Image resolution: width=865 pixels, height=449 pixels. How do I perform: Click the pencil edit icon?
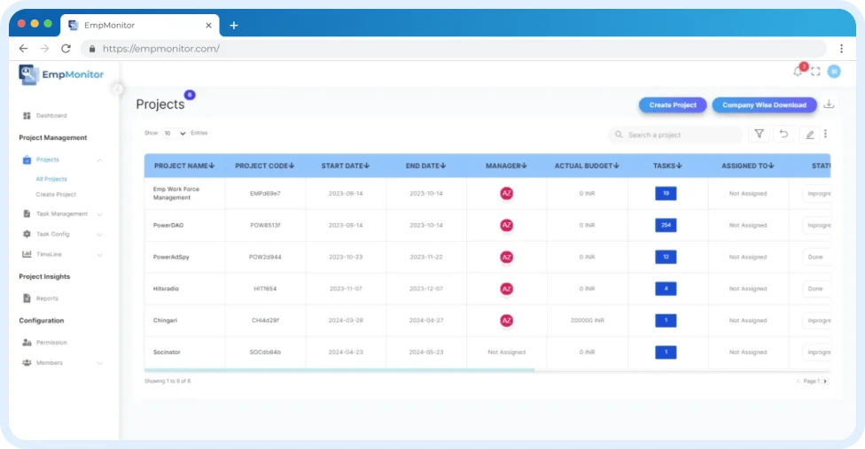pyautogui.click(x=808, y=135)
